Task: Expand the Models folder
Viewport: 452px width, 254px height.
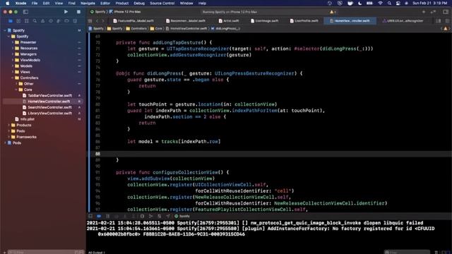Action: (x=13, y=66)
